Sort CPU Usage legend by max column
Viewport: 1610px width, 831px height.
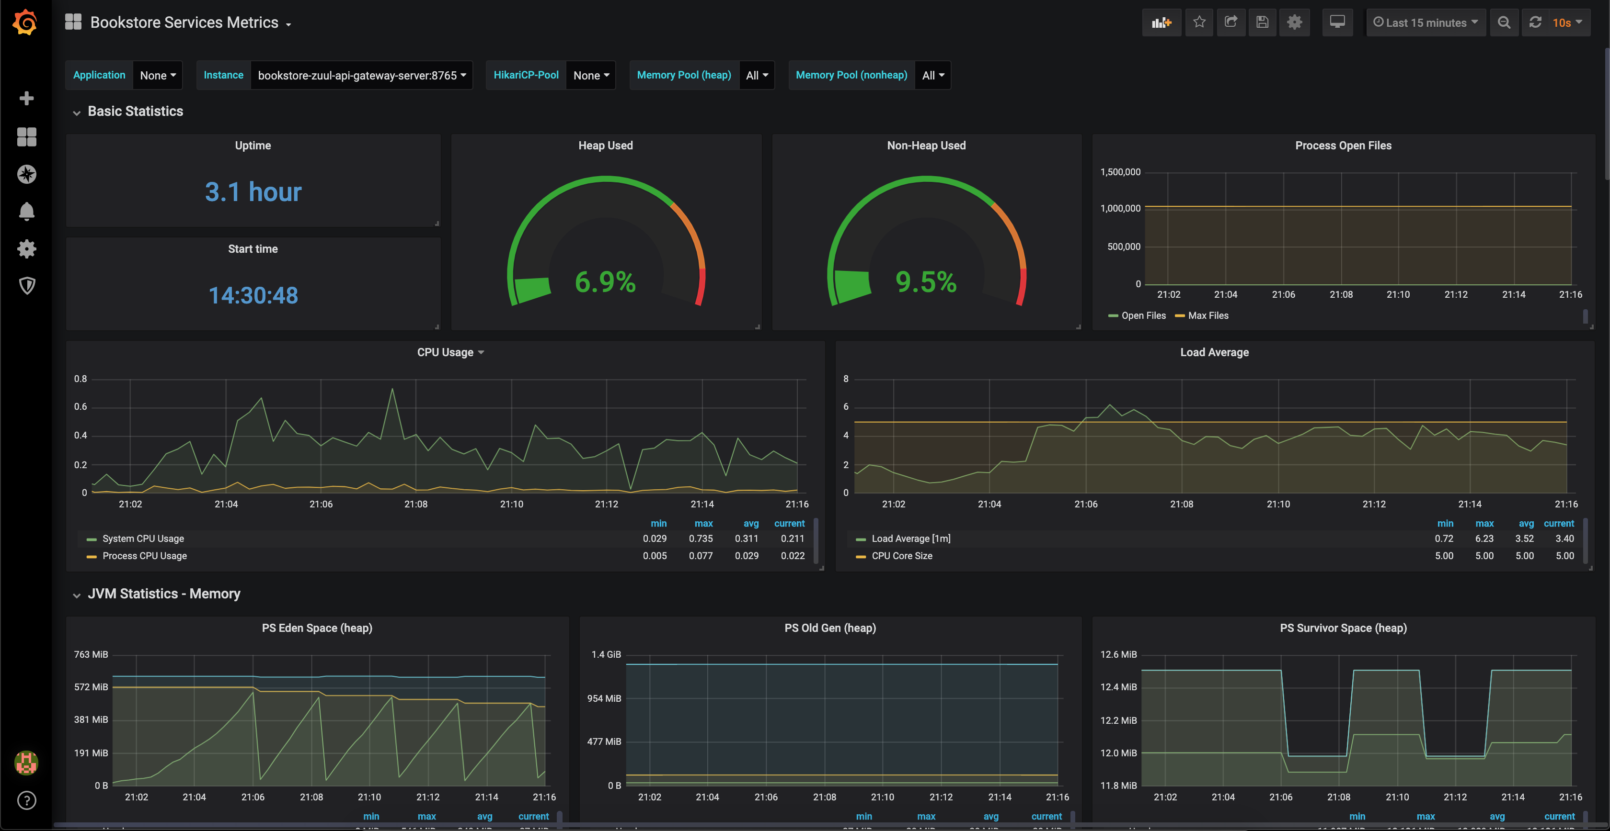click(x=704, y=523)
